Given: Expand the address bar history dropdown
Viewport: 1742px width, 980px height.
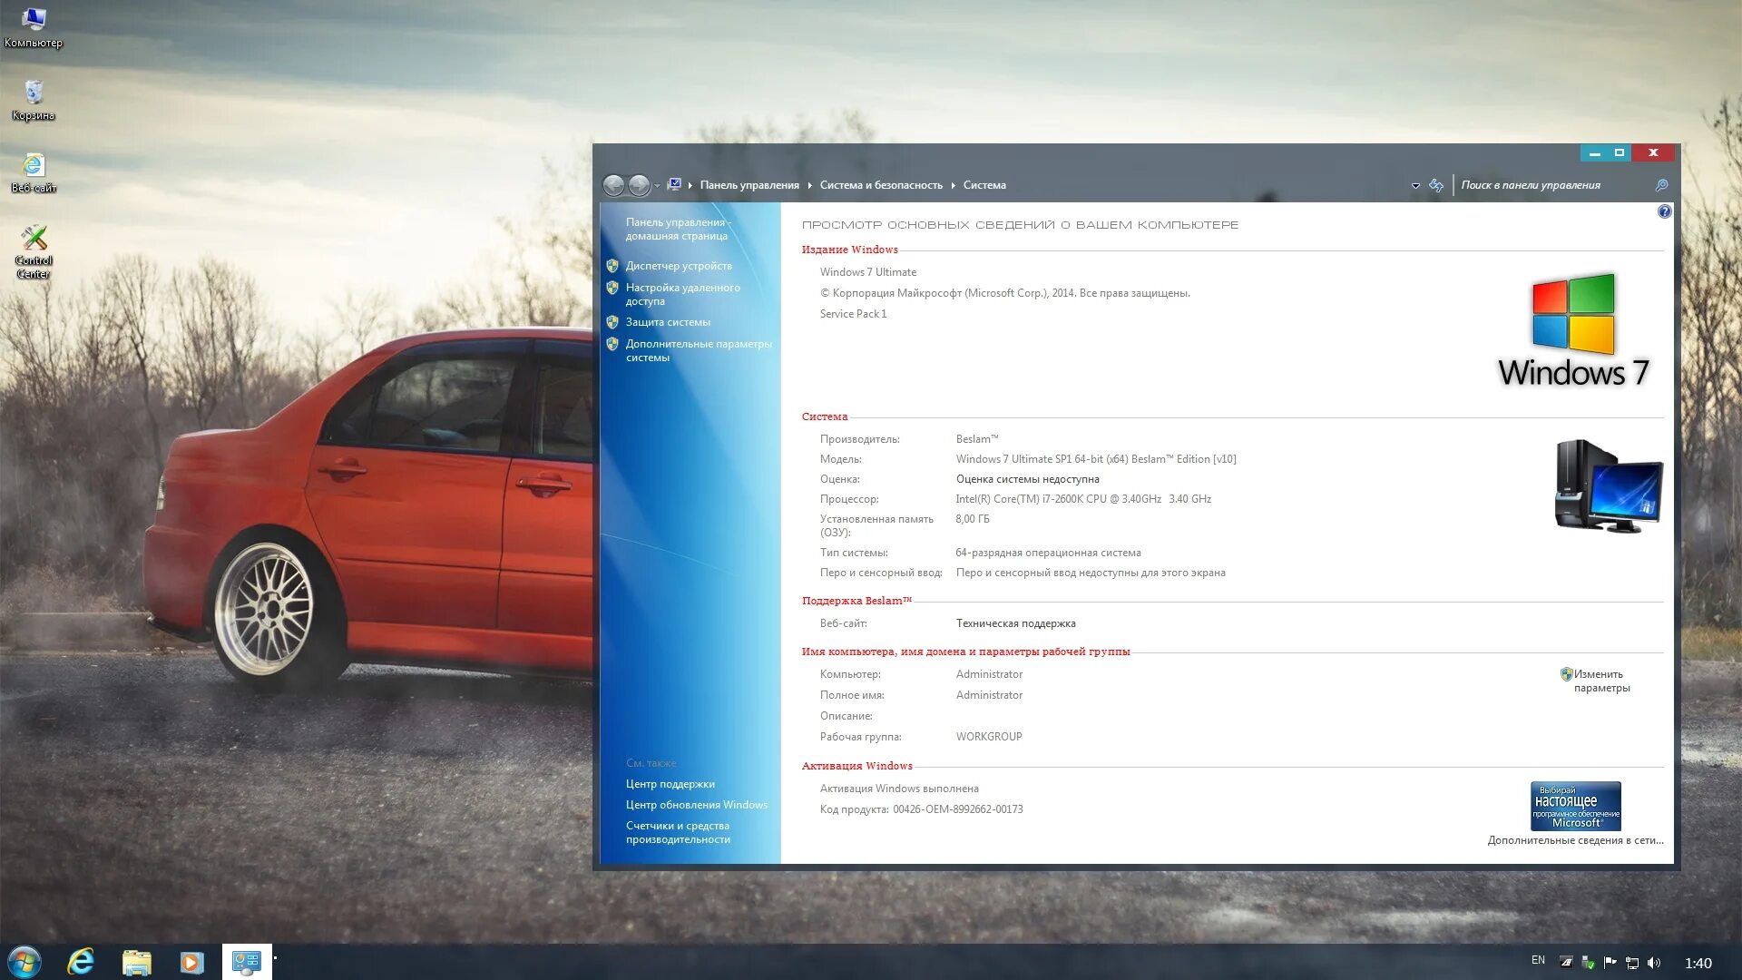Looking at the screenshot, I should 1415,186.
